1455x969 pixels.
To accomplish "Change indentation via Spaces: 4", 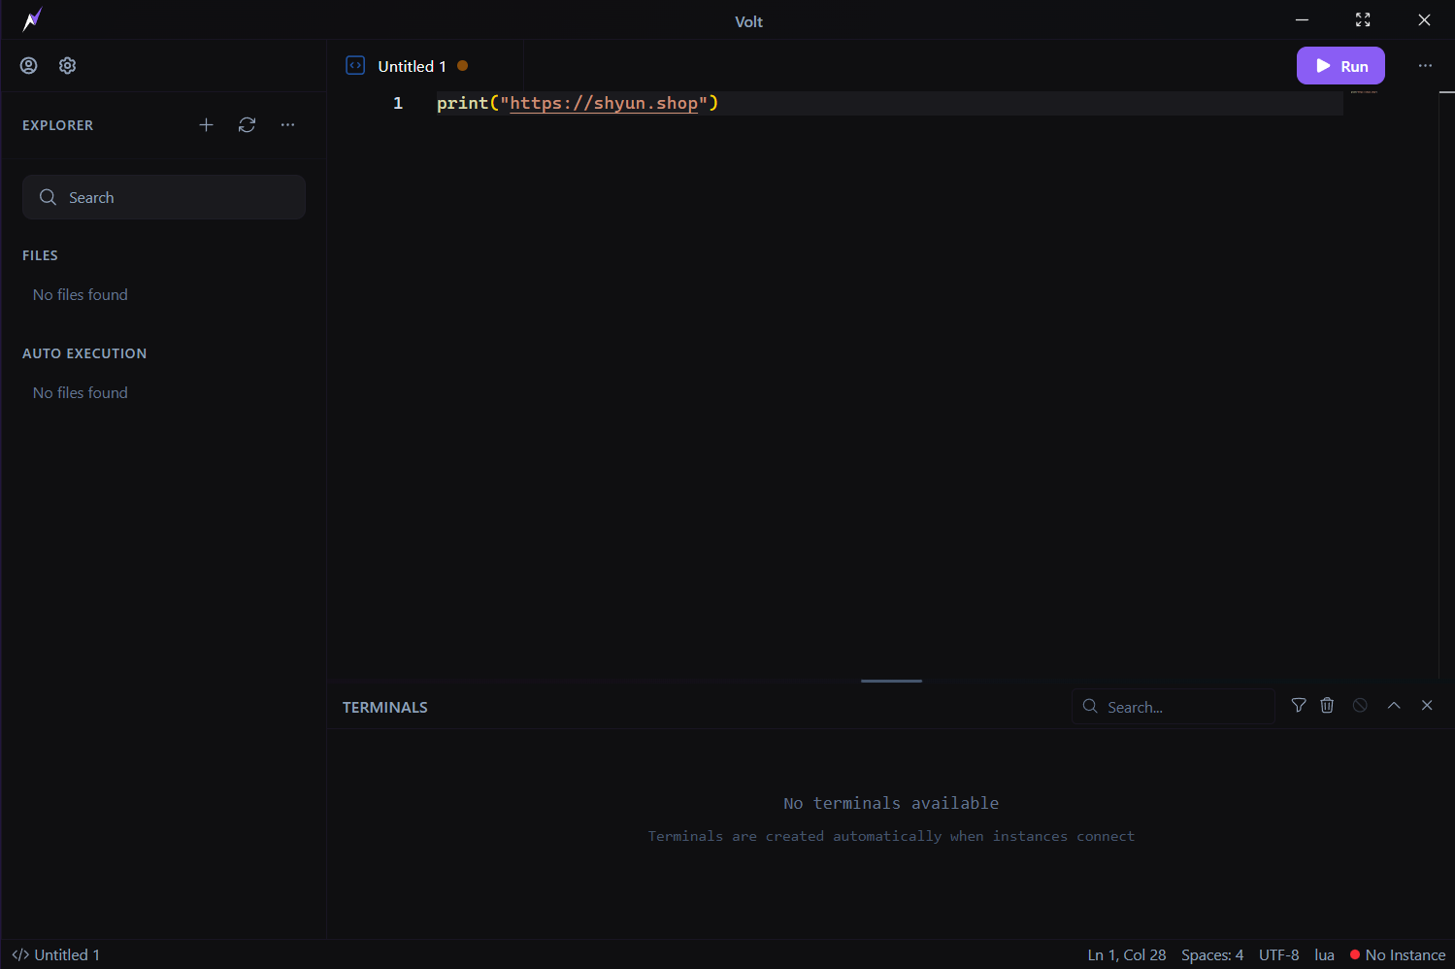I will (x=1211, y=955).
